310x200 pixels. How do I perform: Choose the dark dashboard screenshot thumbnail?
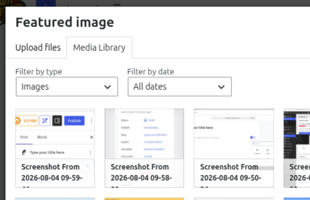click(x=297, y=148)
